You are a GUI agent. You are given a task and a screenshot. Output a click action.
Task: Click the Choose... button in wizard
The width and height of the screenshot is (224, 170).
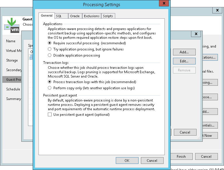(x=210, y=97)
